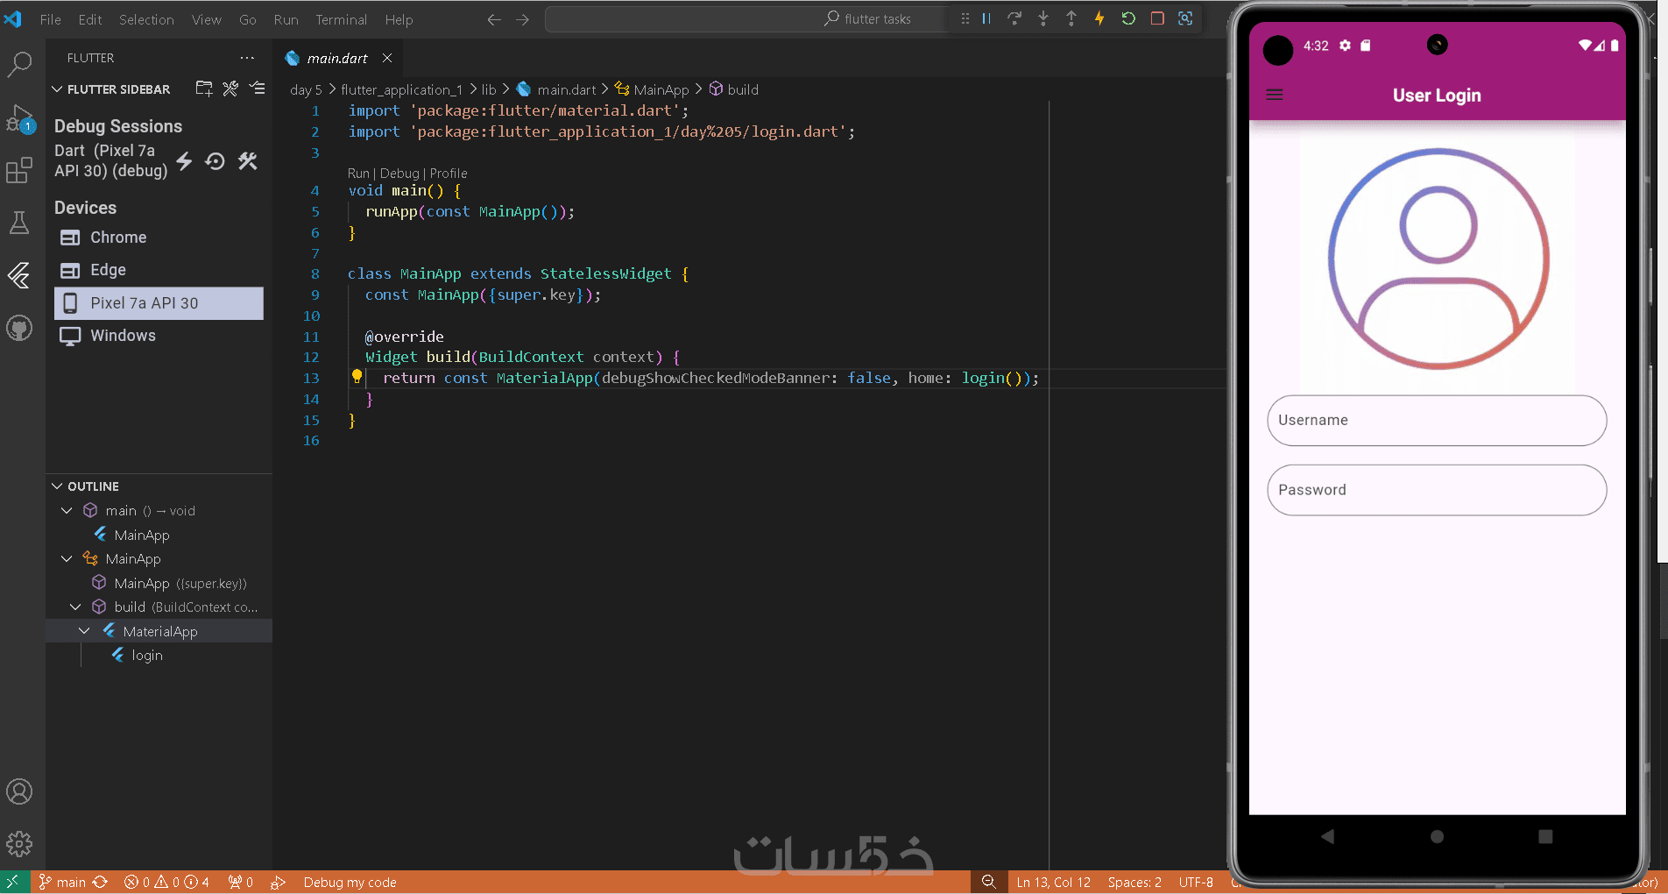Stop the debug session from the debug toolbar

[x=1157, y=18]
